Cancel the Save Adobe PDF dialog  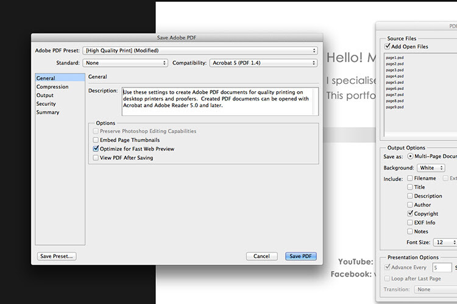click(x=261, y=256)
